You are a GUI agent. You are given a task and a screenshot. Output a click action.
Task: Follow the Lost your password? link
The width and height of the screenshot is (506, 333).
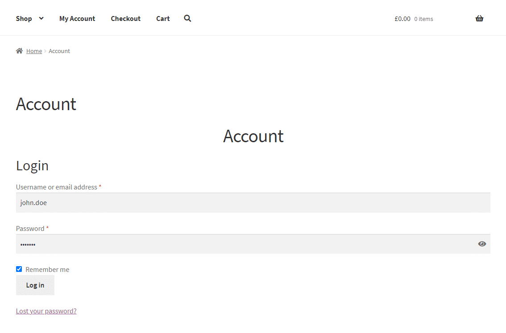point(46,311)
